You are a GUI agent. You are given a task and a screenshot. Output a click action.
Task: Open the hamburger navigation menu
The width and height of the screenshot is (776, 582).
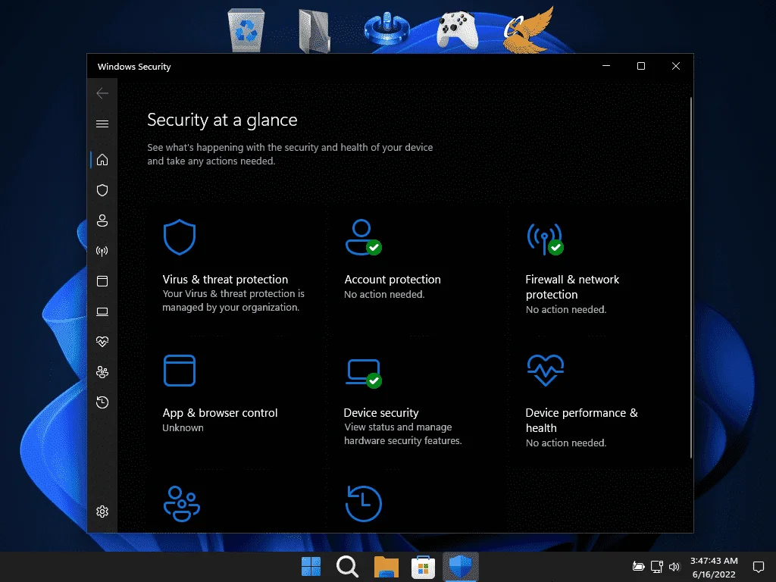(x=102, y=124)
